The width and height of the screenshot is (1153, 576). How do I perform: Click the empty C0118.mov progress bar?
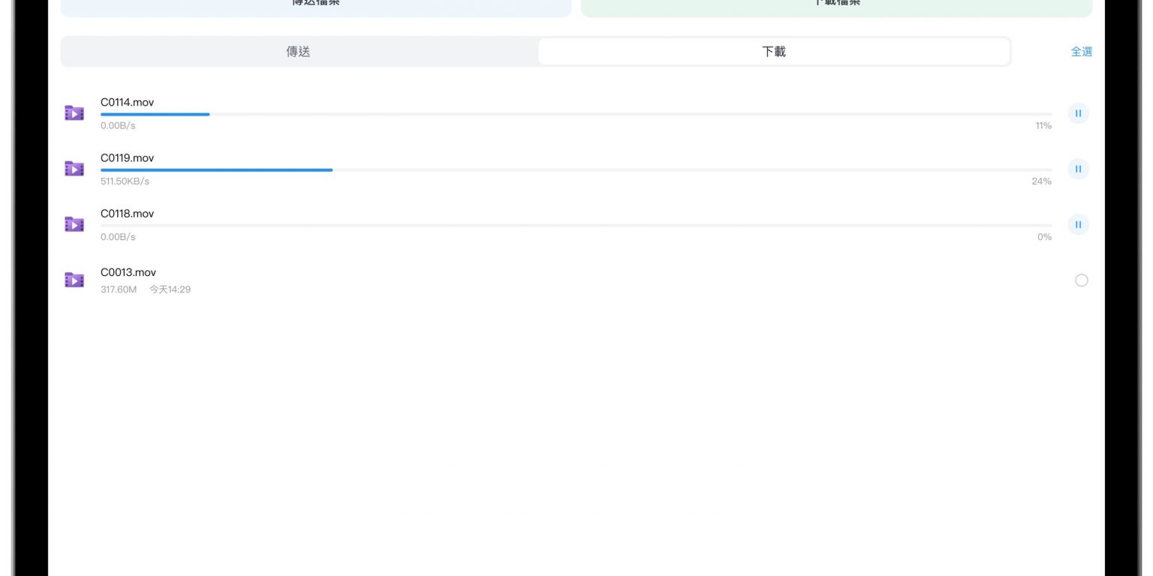576,226
